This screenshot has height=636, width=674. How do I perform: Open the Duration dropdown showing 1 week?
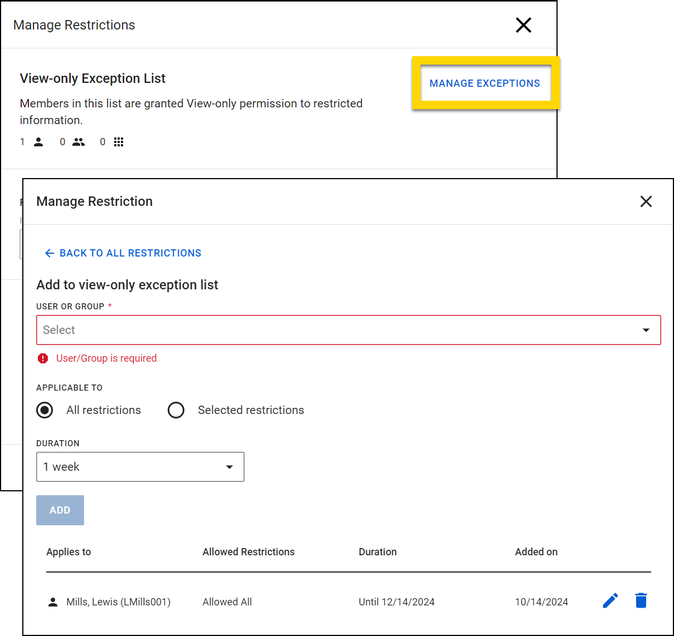[140, 467]
